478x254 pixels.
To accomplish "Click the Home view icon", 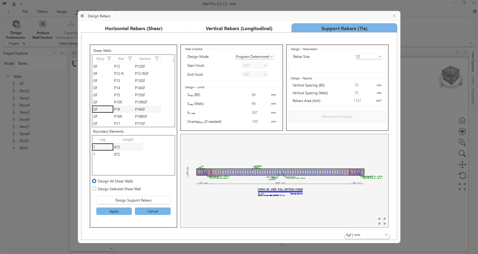I will point(462,120).
